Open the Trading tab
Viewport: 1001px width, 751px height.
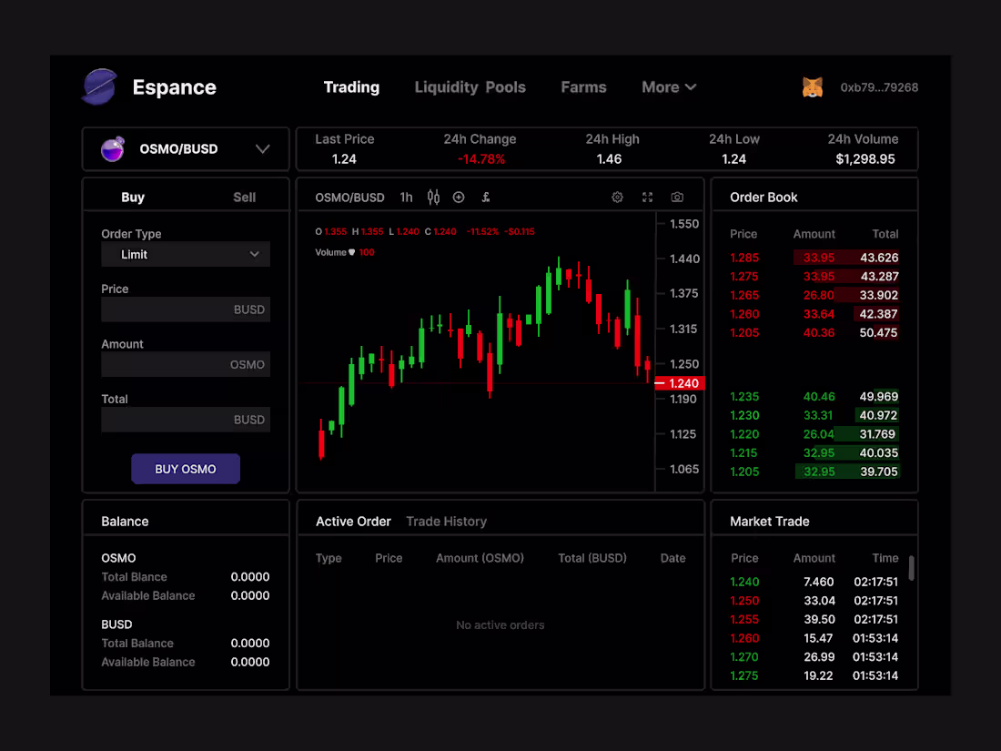(351, 86)
